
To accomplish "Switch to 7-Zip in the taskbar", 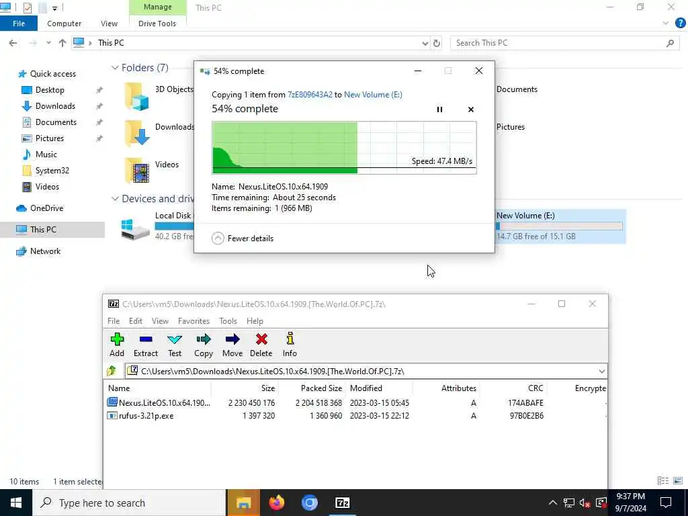I will pos(342,503).
